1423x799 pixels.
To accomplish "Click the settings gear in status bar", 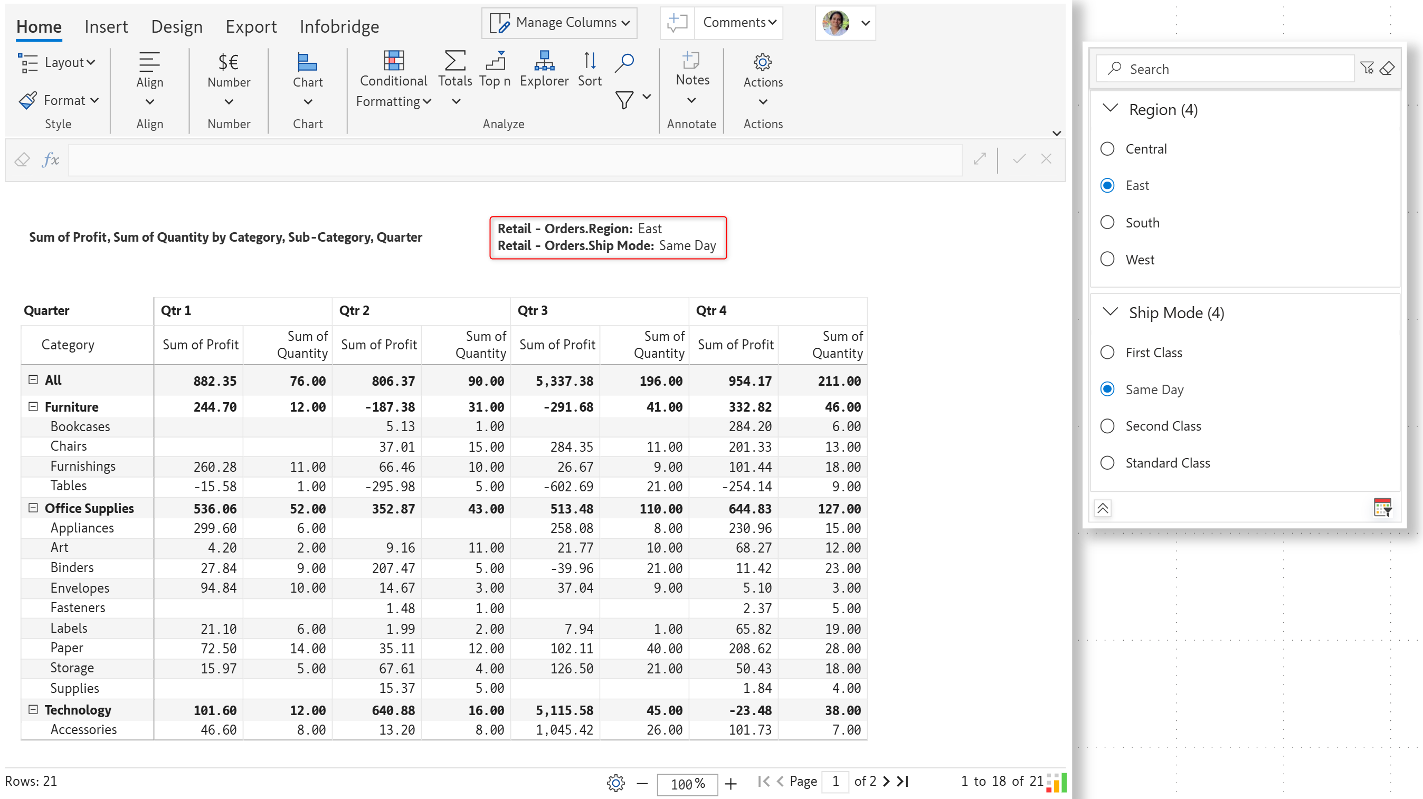I will tap(615, 783).
